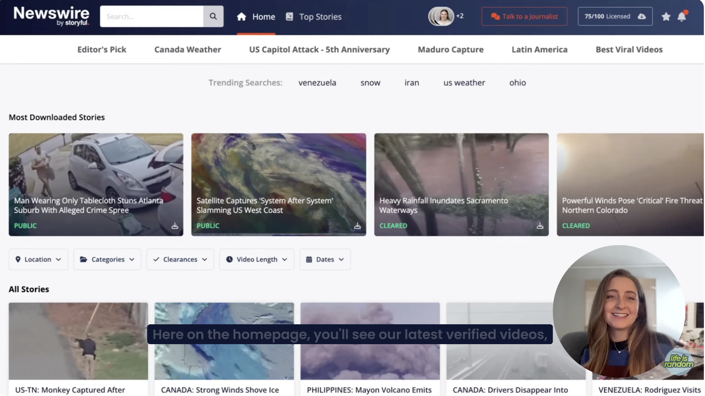Open Editor's Pick
Viewport: 705px width, 396px height.
101,49
